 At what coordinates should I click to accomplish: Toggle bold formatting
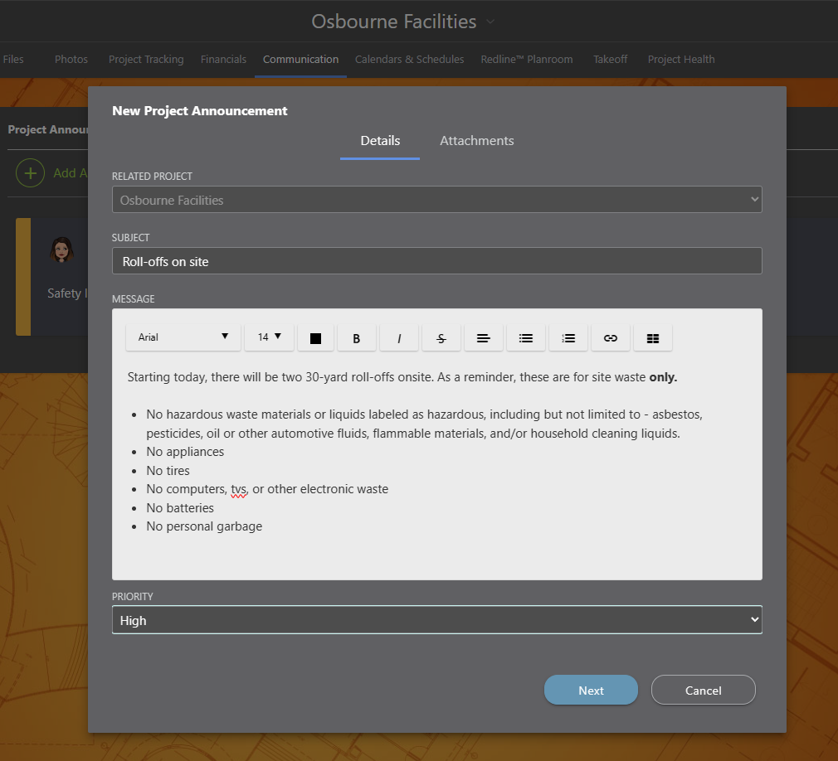coord(357,337)
